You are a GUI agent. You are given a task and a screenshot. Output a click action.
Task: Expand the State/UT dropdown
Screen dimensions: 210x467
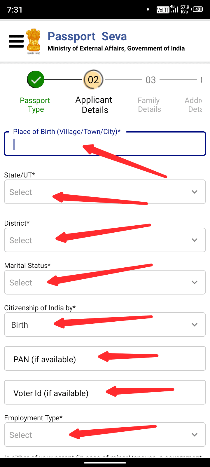(105, 192)
